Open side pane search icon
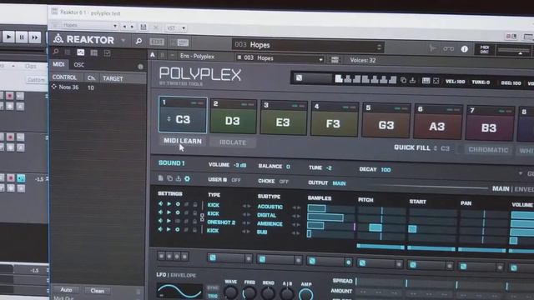This screenshot has width=534, height=300. pos(56,52)
